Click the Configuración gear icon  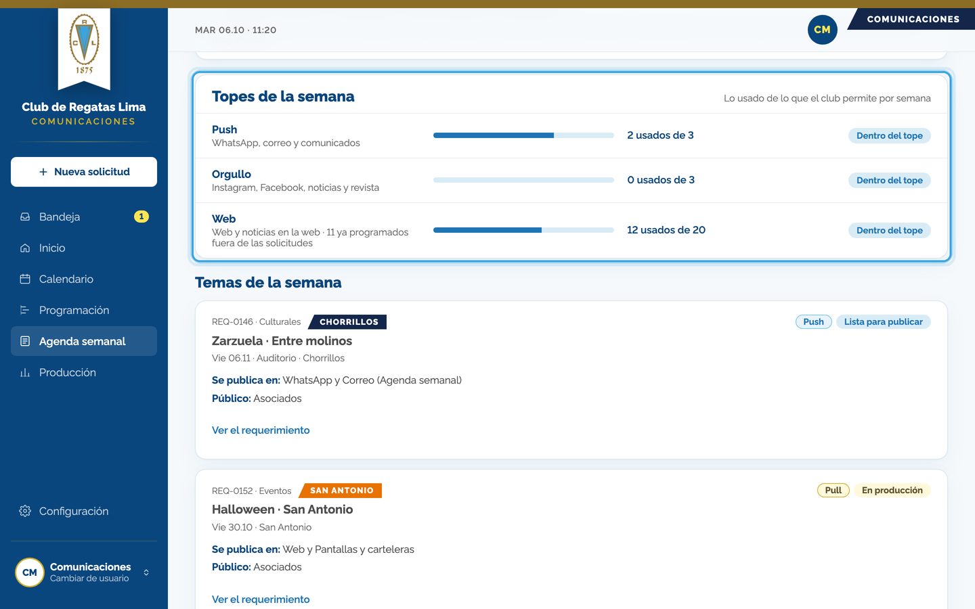coord(25,511)
